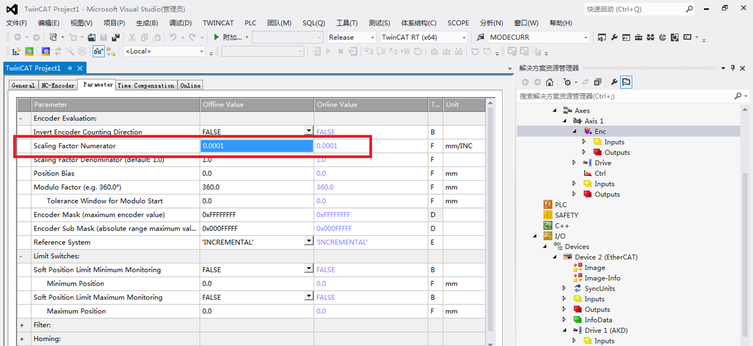Click the Restart TwinCAT Config Mode blue icon

coord(46,51)
